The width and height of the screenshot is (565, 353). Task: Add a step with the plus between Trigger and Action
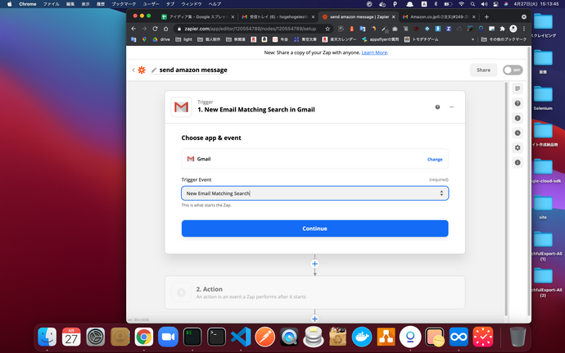click(x=314, y=264)
